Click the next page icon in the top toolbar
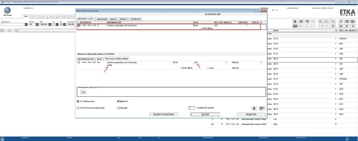Image resolution: width=358 pixels, height=141 pixels. point(353,21)
